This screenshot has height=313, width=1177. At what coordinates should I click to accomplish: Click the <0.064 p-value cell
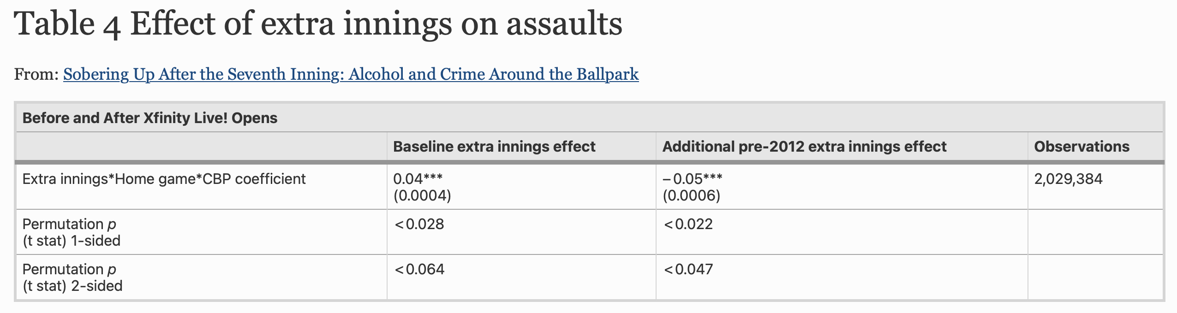point(419,269)
